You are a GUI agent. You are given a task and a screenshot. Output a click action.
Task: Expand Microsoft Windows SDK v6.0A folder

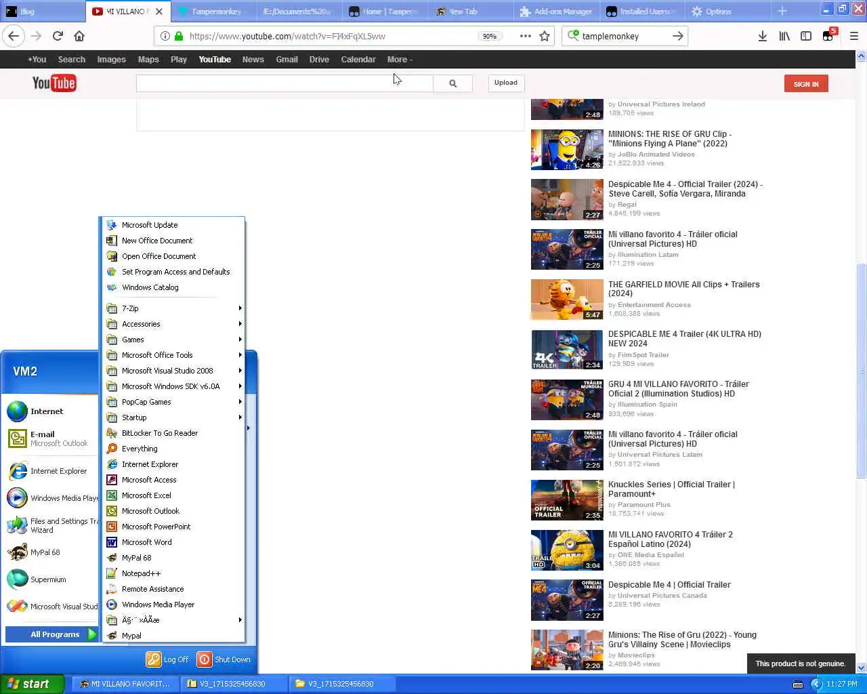click(x=173, y=386)
